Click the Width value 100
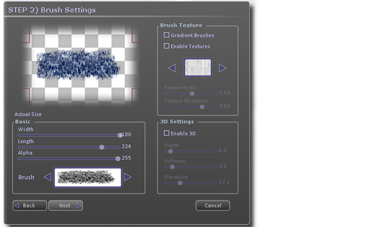This screenshot has width=373, height=227. (126, 134)
